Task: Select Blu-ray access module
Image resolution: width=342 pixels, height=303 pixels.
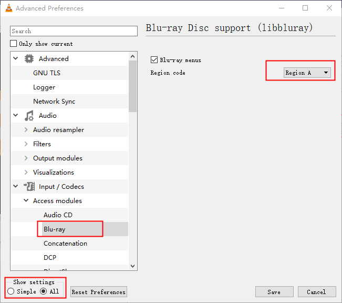Action: pyautogui.click(x=54, y=229)
